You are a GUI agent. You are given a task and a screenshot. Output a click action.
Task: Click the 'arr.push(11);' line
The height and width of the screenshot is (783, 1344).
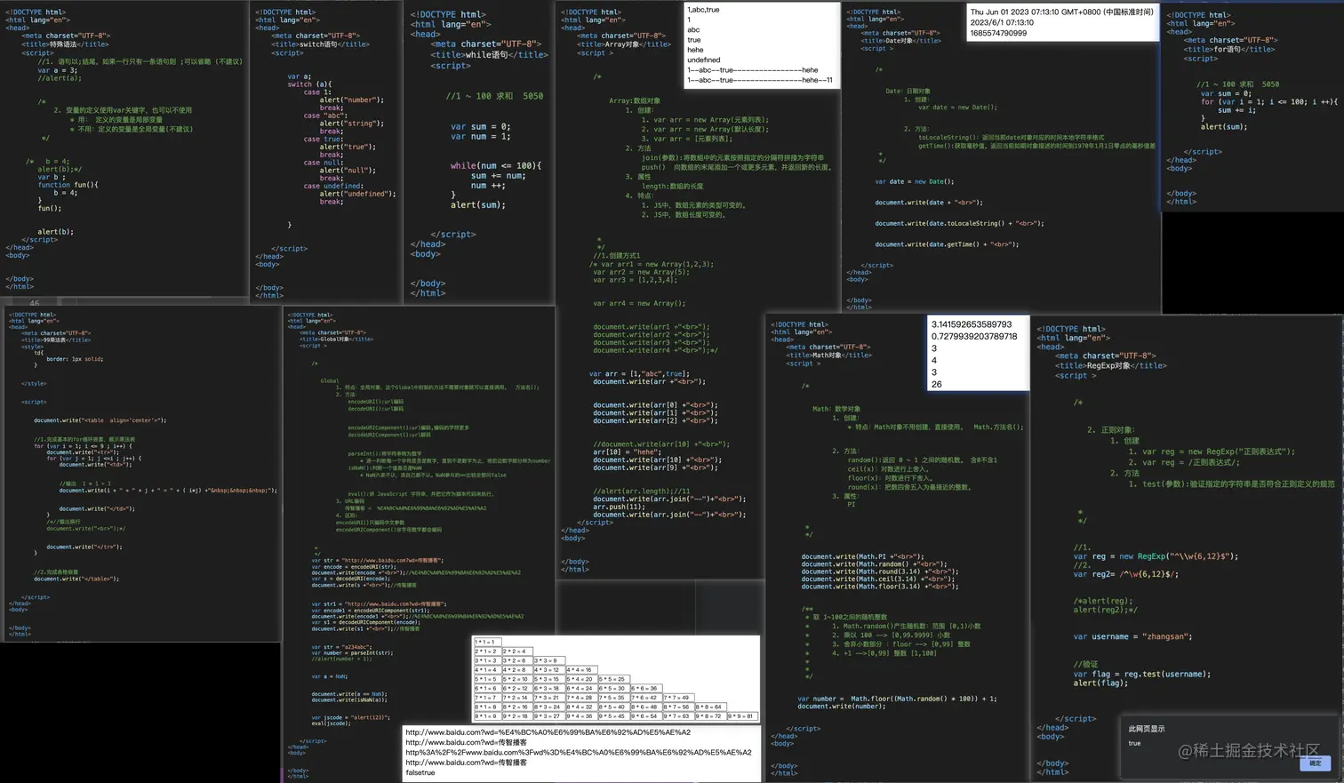620,507
